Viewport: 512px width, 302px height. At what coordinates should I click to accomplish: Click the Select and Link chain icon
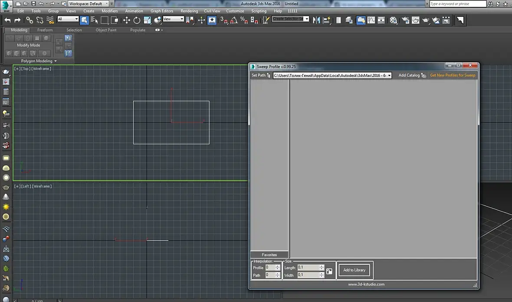pyautogui.click(x=30, y=20)
